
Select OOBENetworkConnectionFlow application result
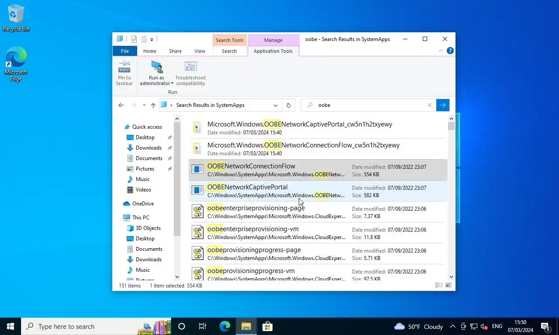pyautogui.click(x=318, y=170)
